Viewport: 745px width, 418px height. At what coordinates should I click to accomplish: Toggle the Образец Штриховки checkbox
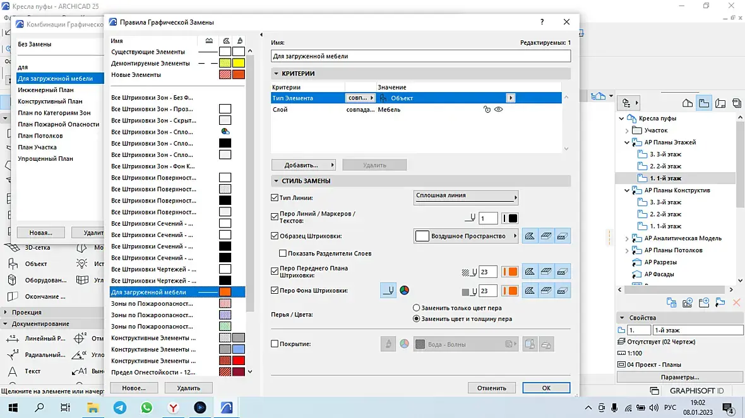click(x=275, y=236)
